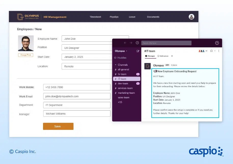Collapse the Channels section

pos(116,65)
